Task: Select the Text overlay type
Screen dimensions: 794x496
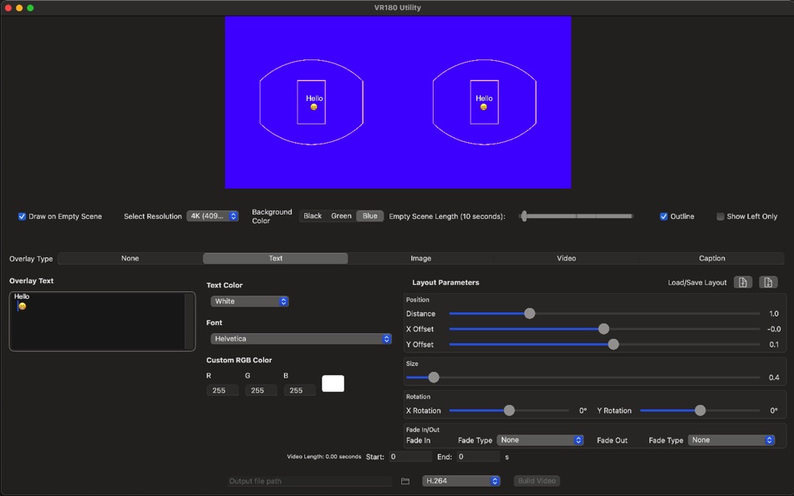Action: click(276, 258)
